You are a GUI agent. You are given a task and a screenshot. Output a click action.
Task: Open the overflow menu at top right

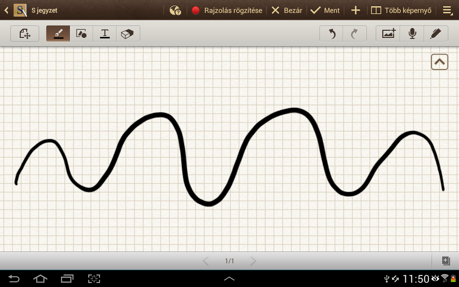(x=447, y=10)
